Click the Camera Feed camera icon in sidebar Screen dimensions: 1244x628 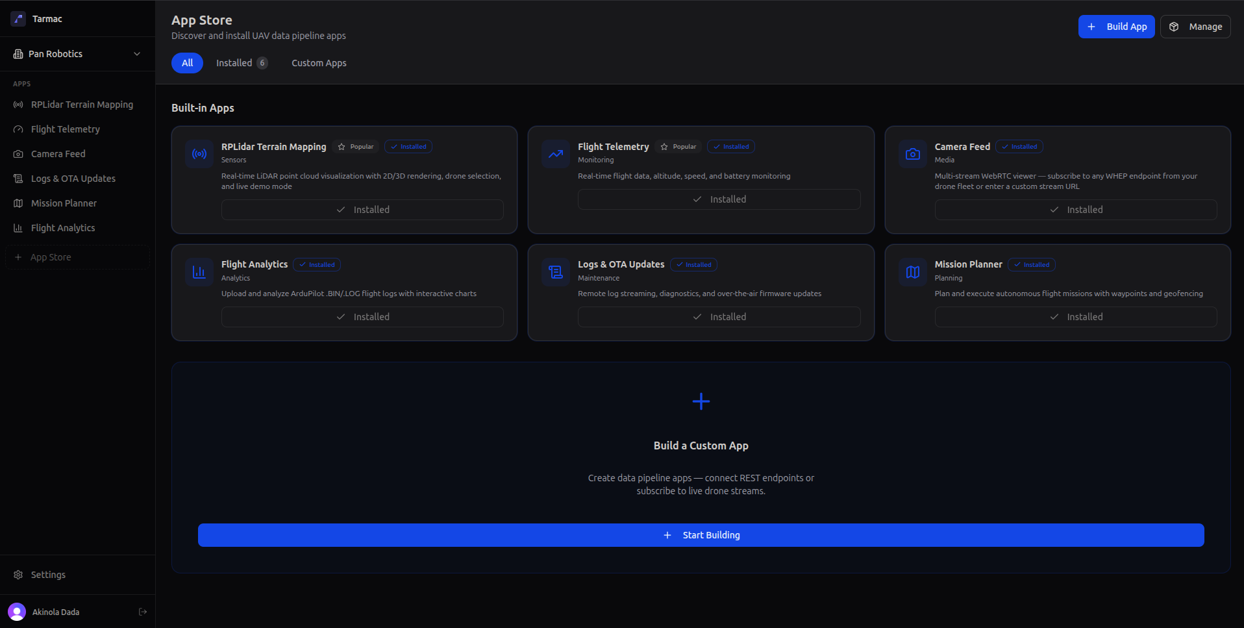[x=18, y=154]
